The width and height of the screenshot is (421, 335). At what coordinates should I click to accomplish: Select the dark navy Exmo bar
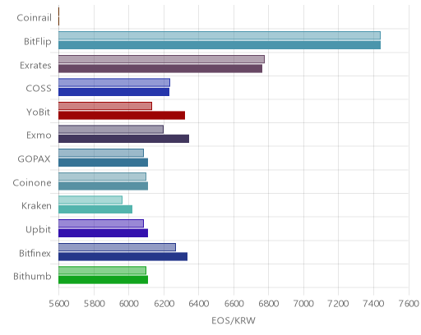123,139
